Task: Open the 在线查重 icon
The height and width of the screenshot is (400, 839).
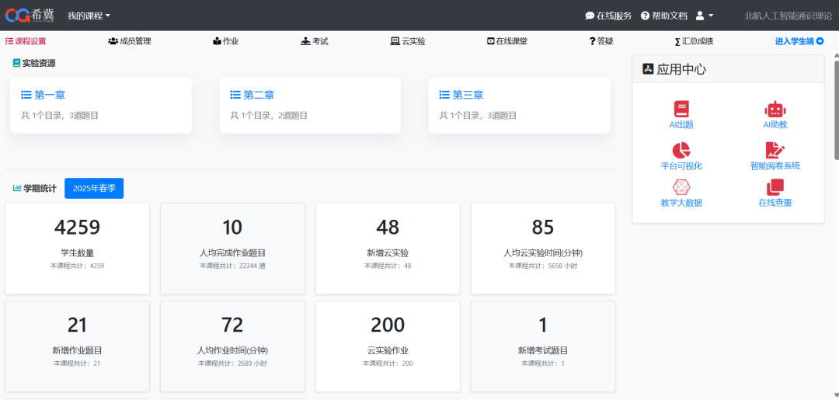Action: point(775,187)
